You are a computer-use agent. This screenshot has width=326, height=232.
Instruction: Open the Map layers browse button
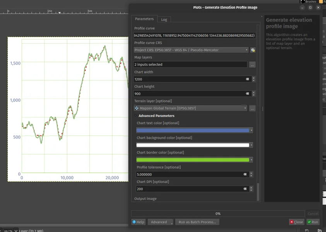point(253,65)
